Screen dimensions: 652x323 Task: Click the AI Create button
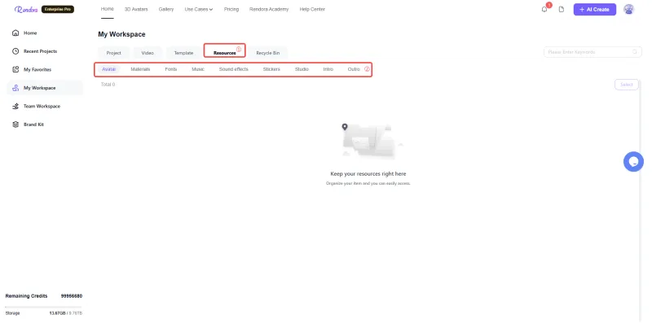[x=595, y=9]
